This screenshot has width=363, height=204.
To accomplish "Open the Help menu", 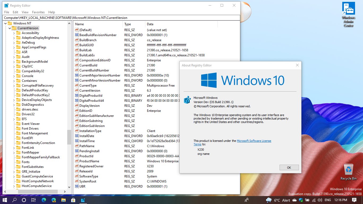I will click(52, 12).
